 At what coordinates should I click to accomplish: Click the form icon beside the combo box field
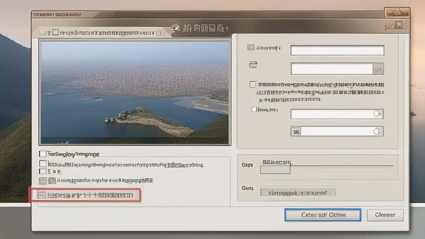click(x=253, y=65)
